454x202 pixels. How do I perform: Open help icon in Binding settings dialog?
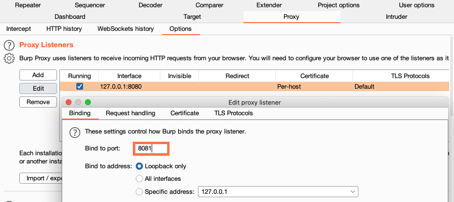[75, 133]
